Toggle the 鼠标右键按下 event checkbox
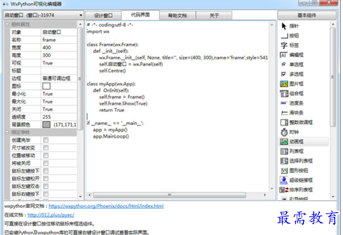The height and width of the screenshot is (235, 343). tap(46, 194)
